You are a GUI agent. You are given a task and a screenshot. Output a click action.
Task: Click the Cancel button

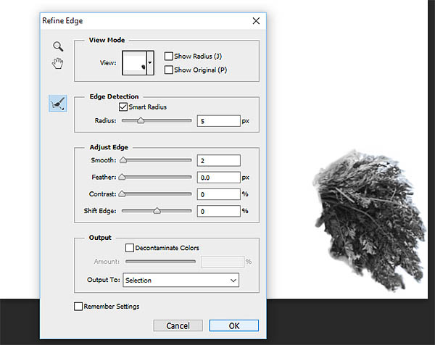pos(178,325)
